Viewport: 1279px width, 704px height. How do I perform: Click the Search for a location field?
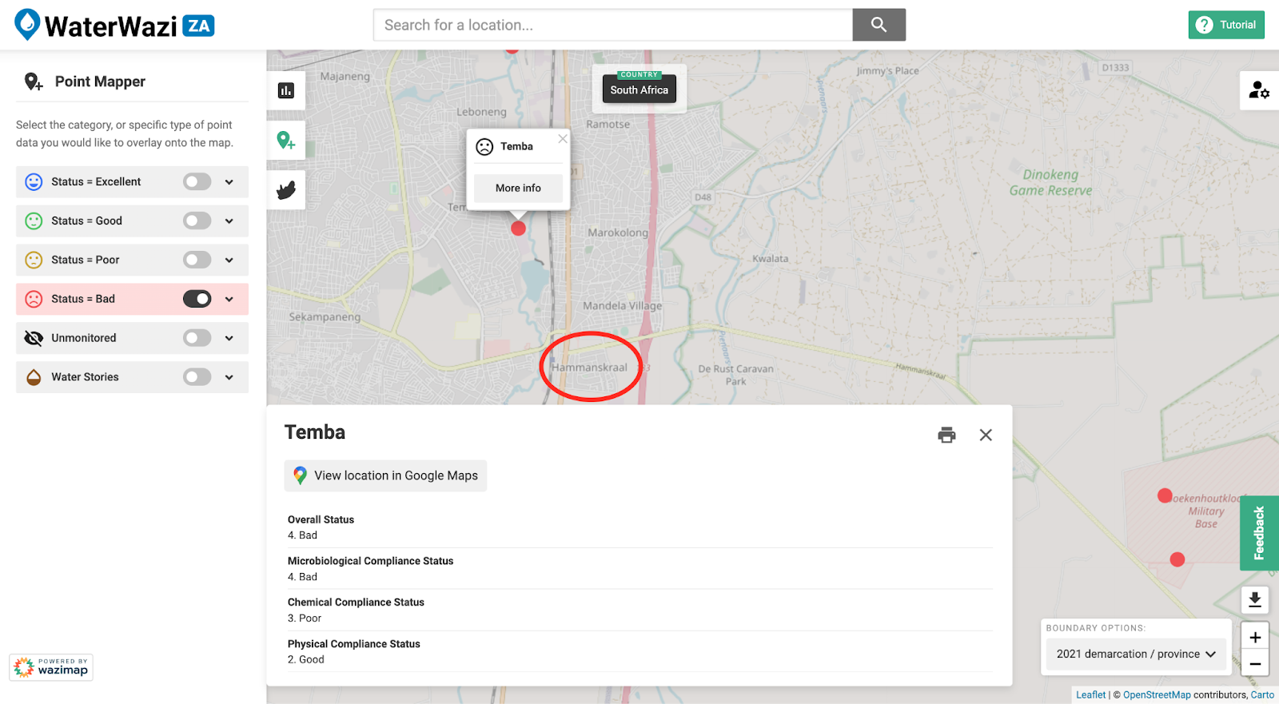(x=613, y=25)
